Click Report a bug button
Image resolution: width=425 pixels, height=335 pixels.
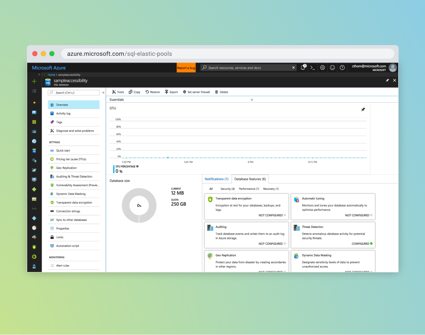click(x=186, y=68)
